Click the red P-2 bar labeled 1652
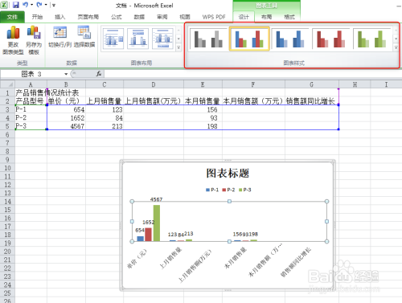 click(148, 235)
